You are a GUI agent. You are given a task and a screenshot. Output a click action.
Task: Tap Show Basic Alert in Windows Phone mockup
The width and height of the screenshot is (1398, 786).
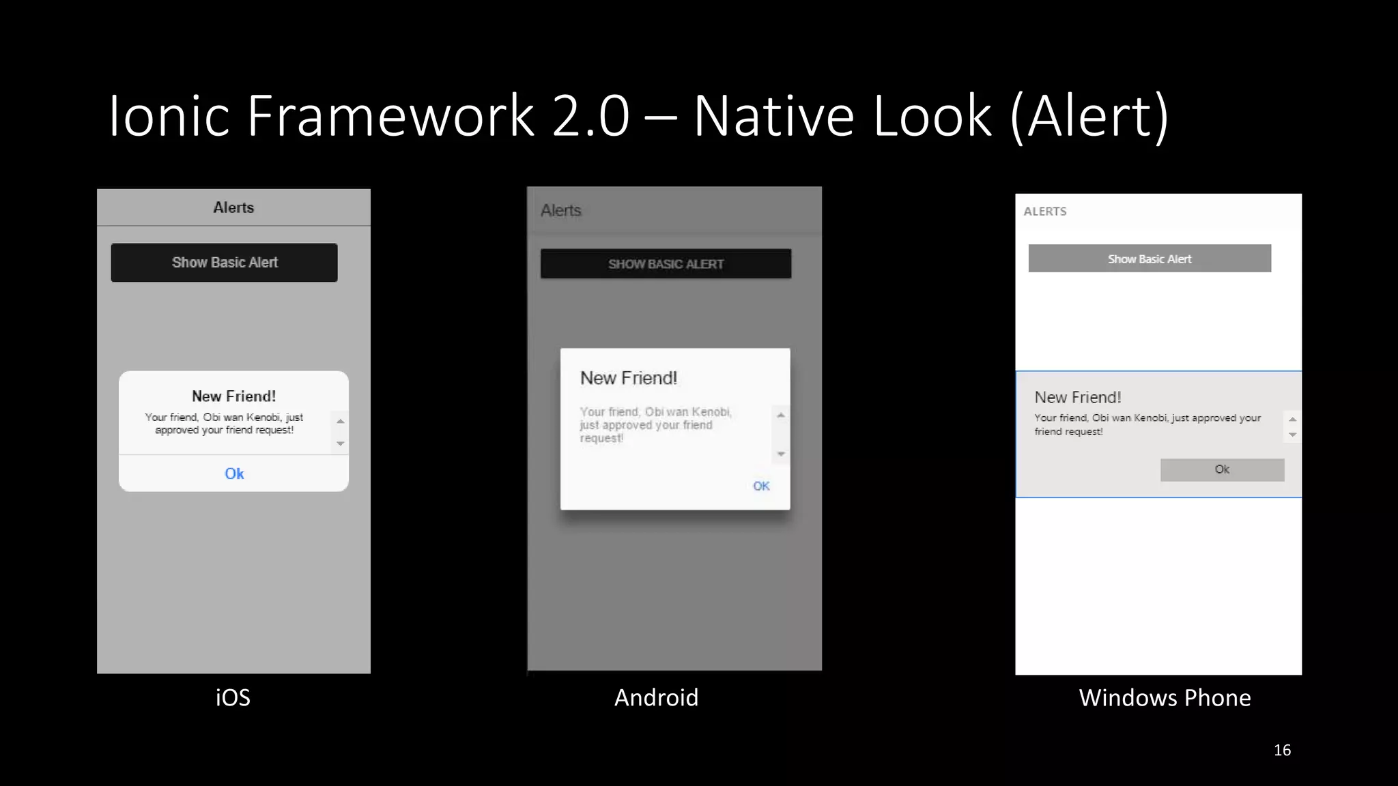[1150, 259]
